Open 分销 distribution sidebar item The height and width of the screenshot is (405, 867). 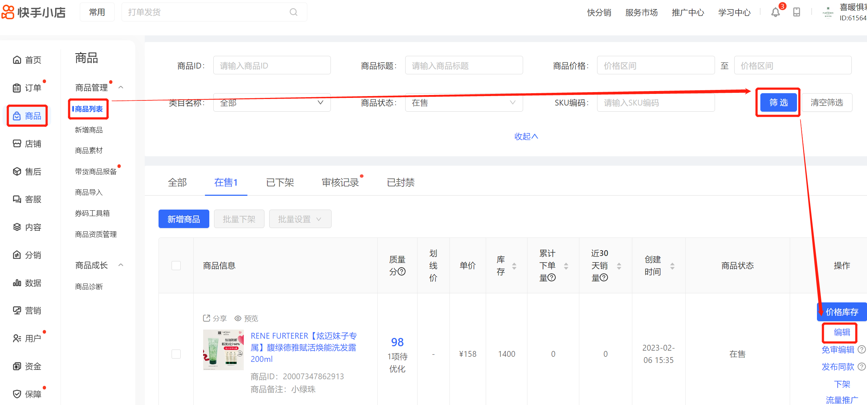pyautogui.click(x=27, y=255)
